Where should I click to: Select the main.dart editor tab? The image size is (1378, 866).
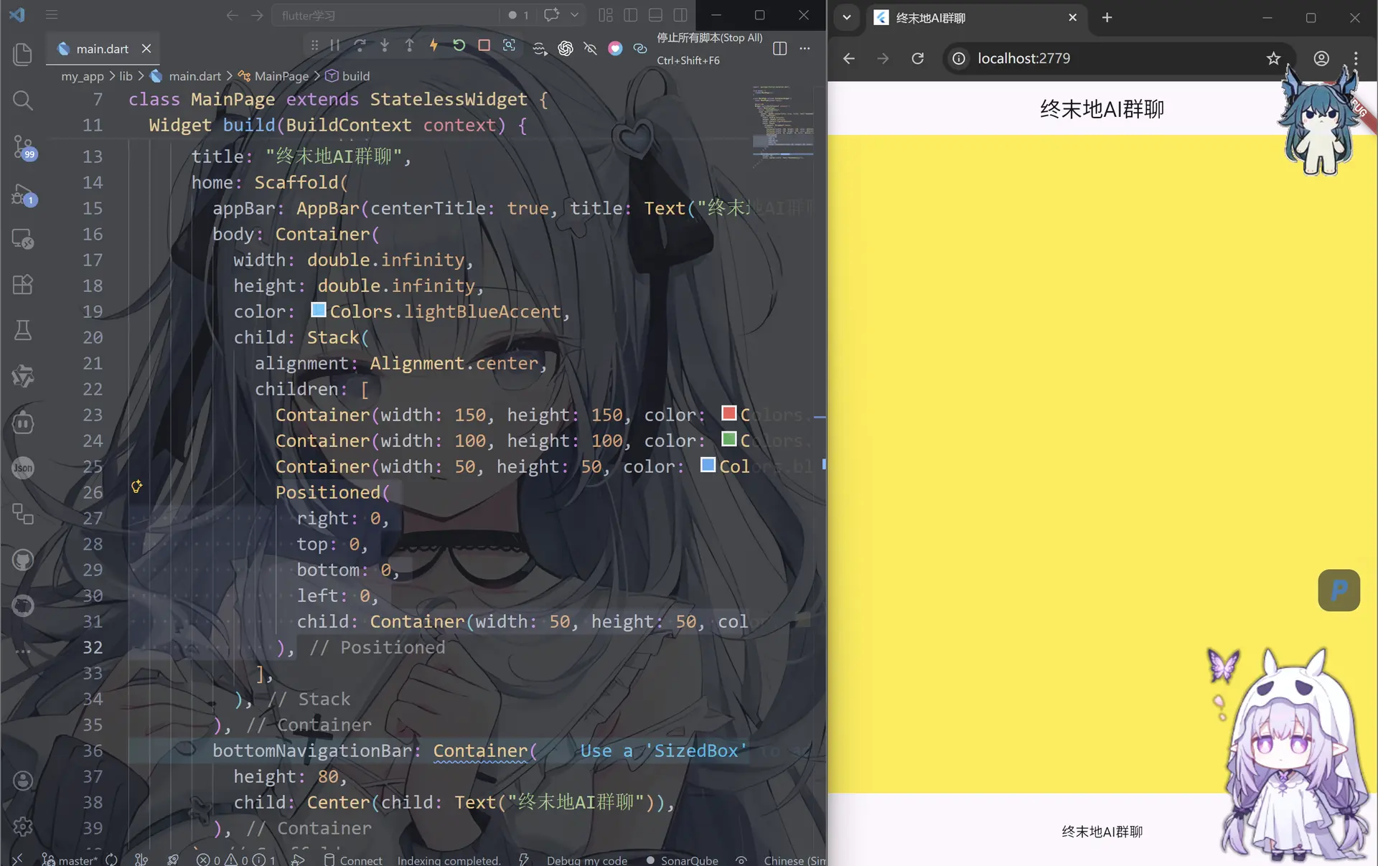tap(103, 49)
